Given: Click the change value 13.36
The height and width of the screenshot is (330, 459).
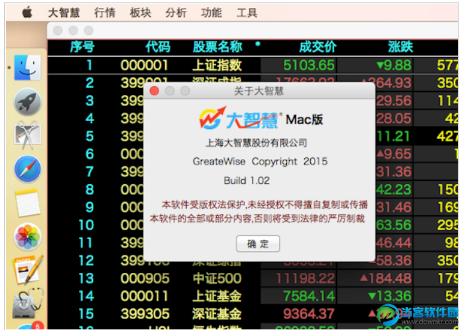Looking at the screenshot, I should [x=390, y=296].
